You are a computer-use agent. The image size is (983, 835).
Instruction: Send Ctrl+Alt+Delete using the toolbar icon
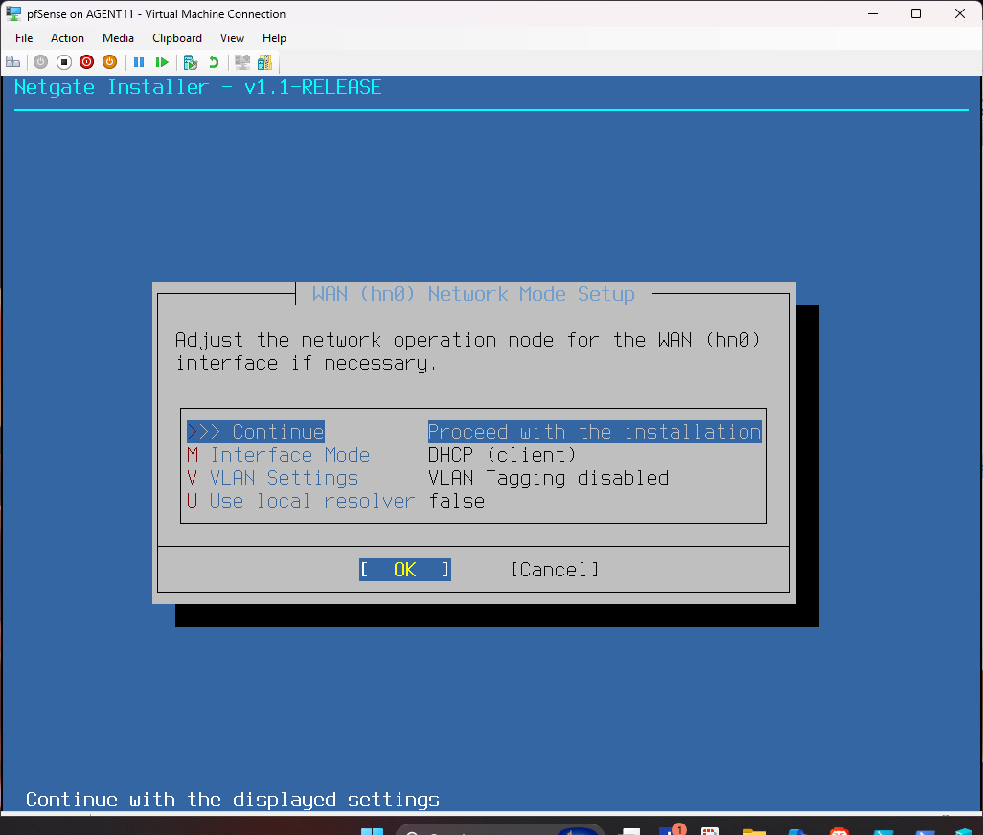click(13, 62)
